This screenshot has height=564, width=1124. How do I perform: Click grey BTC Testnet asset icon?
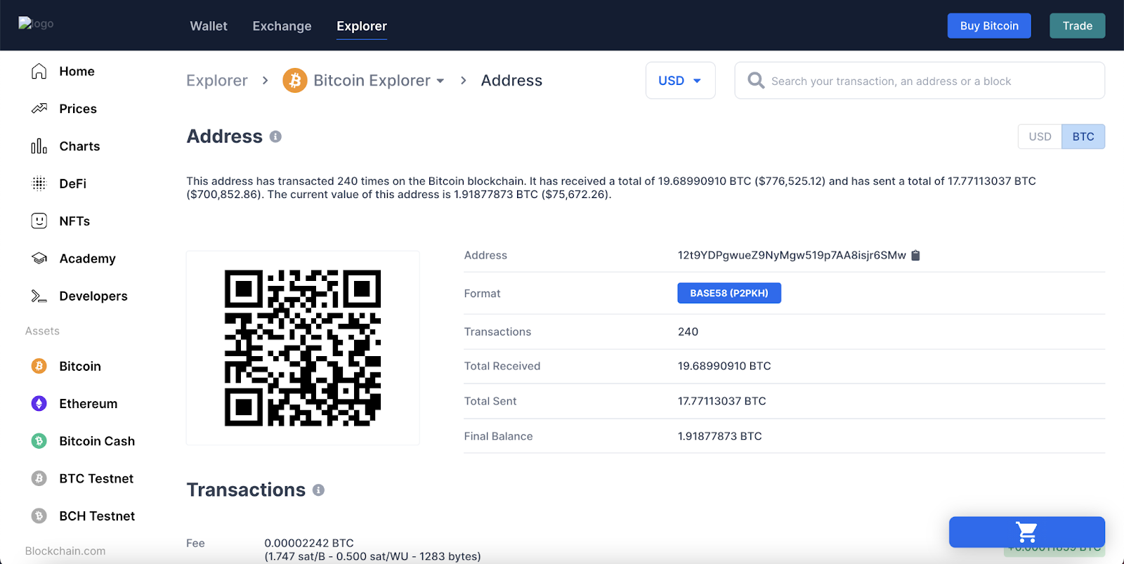click(x=39, y=478)
